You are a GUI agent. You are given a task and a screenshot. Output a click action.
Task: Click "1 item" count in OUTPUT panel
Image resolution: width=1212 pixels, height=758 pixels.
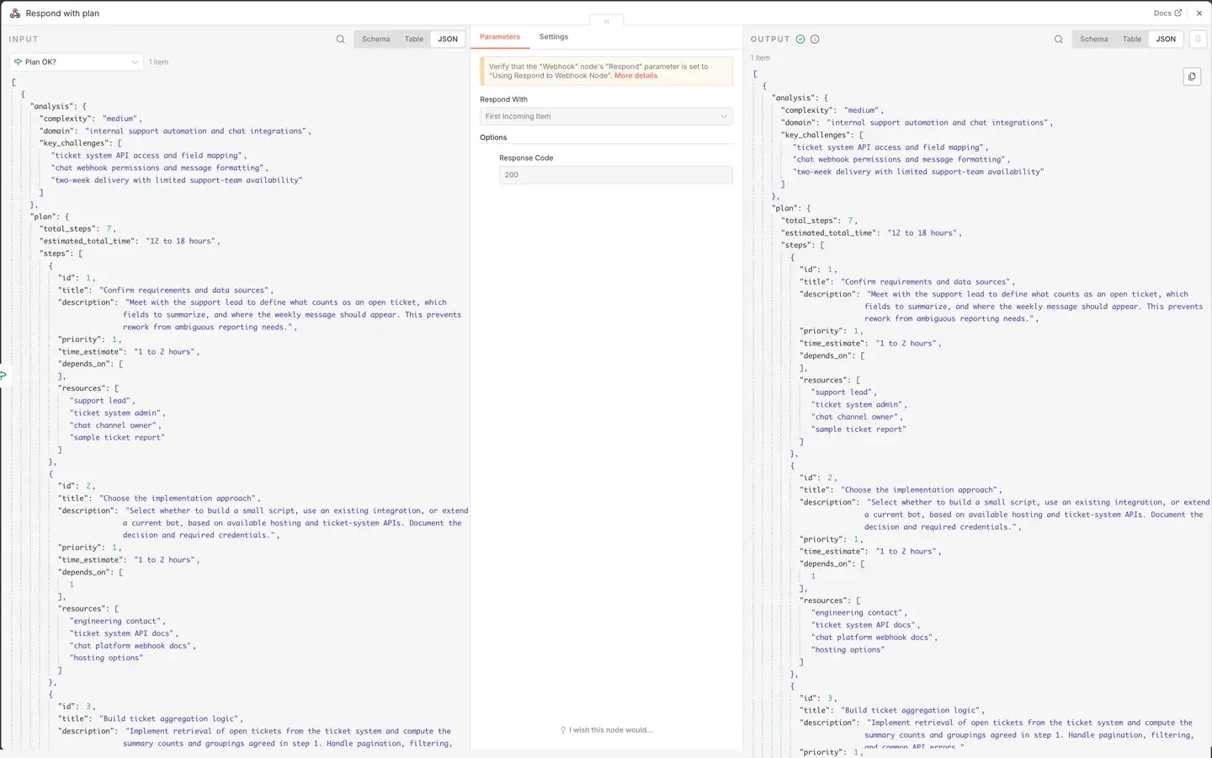(x=760, y=58)
